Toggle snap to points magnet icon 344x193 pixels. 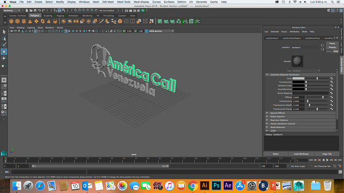84,10
